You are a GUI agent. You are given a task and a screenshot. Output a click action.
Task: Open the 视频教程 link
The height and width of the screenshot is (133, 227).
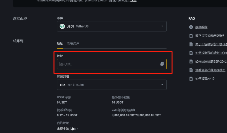point(201,27)
